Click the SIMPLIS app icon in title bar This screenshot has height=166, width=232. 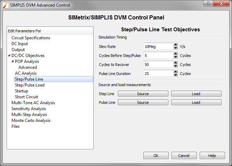(5, 5)
